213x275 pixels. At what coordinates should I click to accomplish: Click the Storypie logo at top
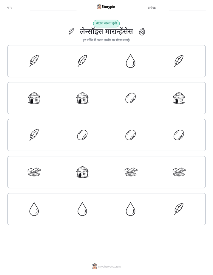[x=106, y=7]
